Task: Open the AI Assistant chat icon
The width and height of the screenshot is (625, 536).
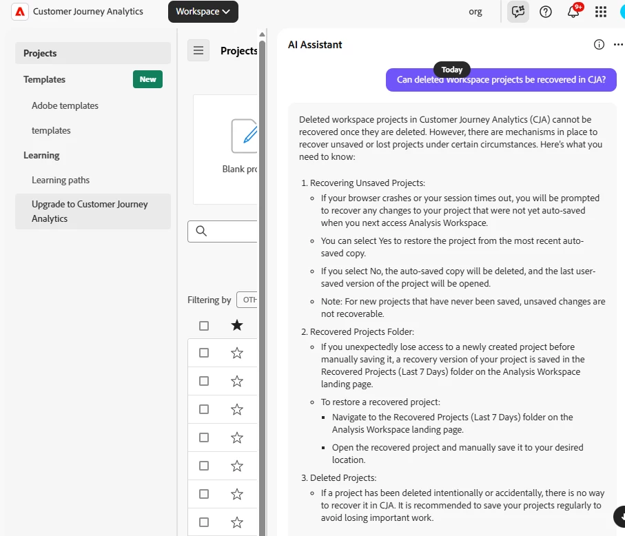Action: (x=518, y=12)
